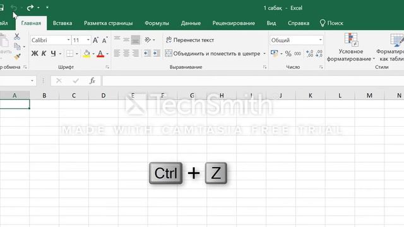Toggle italic К formatting

[x=44, y=54]
